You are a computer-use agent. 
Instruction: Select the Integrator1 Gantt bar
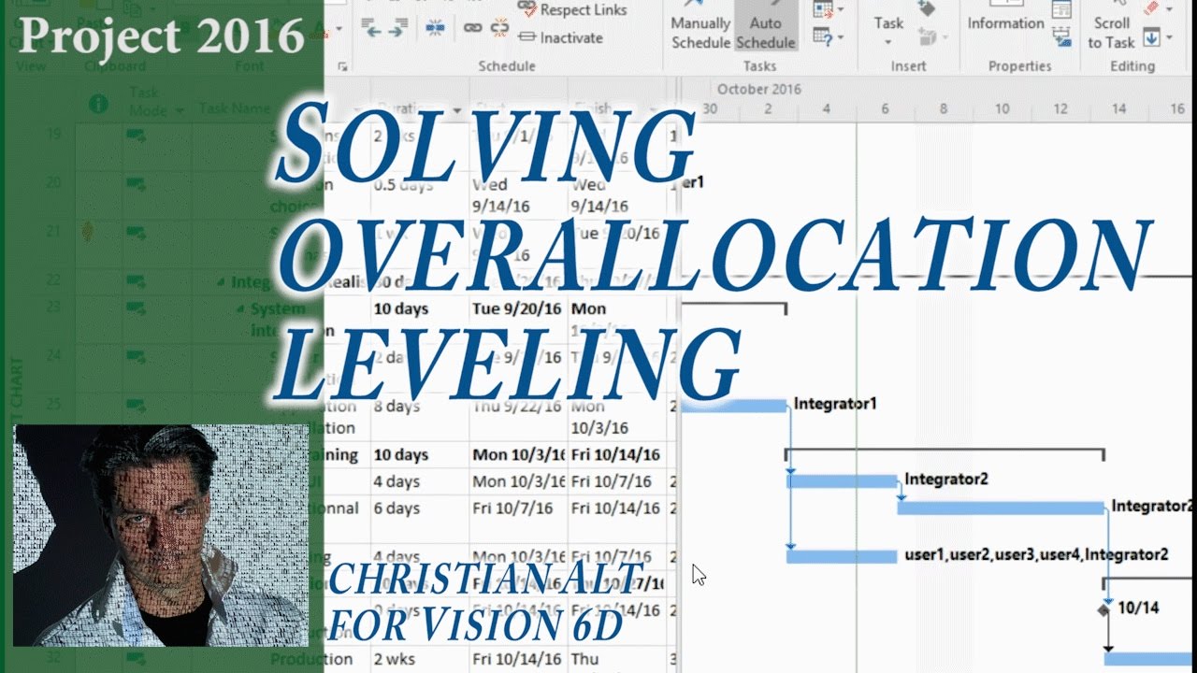734,405
